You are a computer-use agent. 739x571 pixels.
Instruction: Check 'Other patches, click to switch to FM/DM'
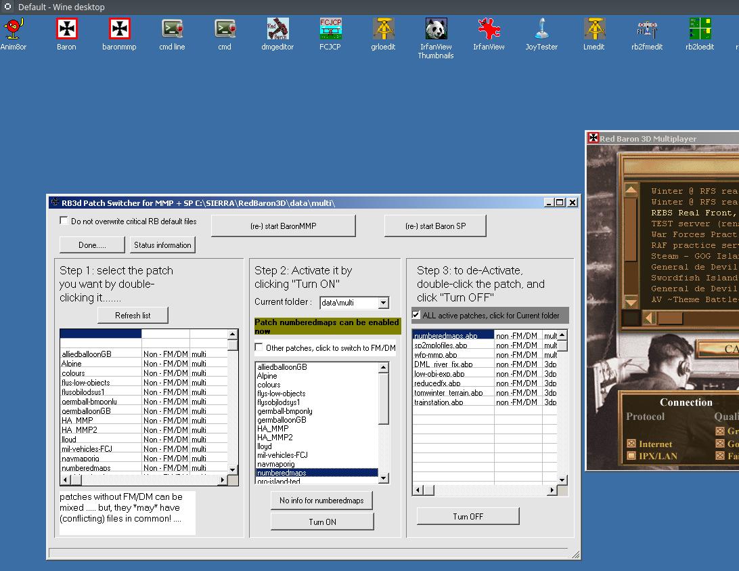click(259, 347)
